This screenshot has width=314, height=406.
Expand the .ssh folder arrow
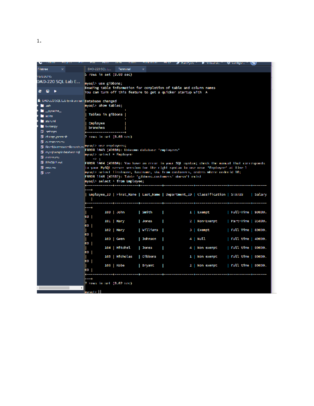tap(38, 106)
